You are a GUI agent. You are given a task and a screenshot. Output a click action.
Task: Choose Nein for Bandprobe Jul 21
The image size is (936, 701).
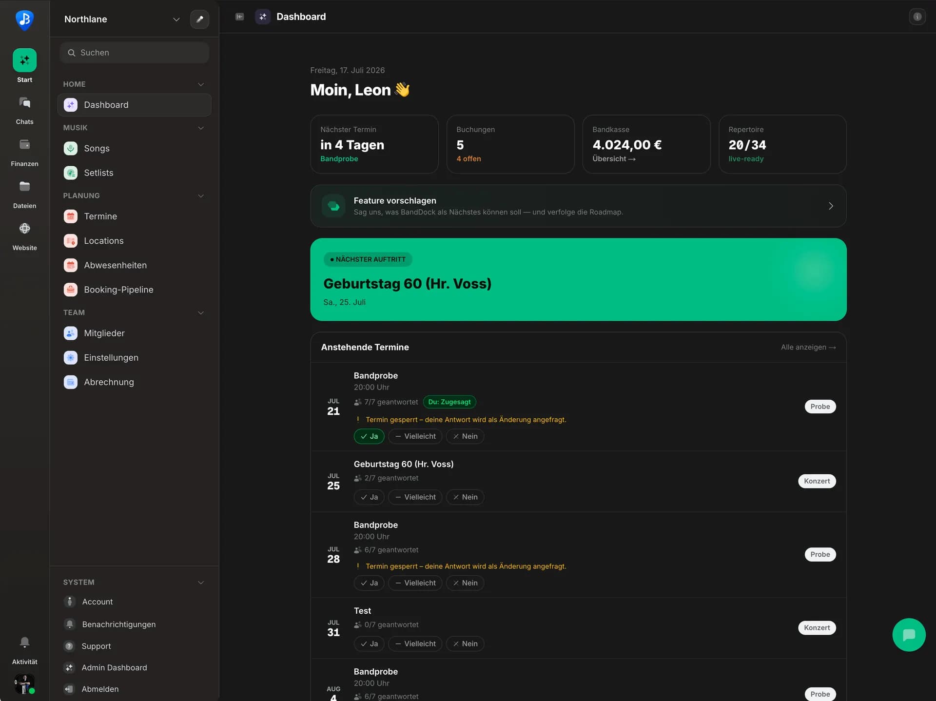point(465,436)
